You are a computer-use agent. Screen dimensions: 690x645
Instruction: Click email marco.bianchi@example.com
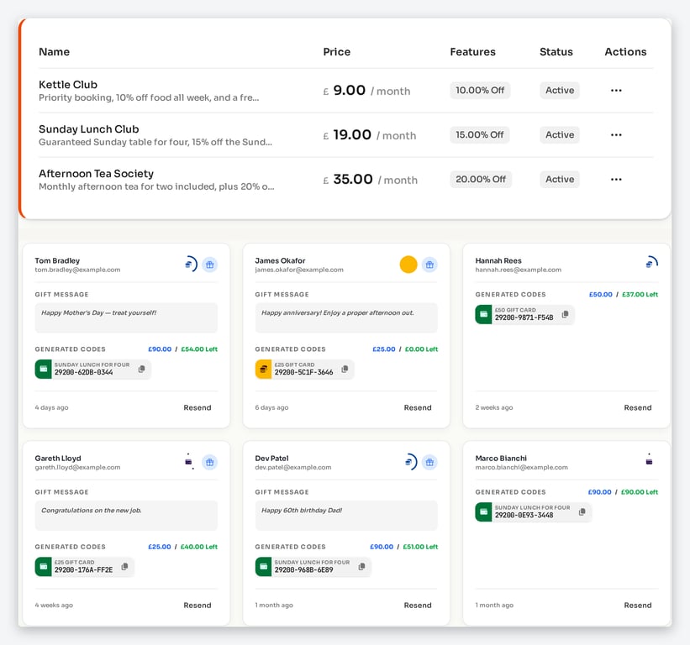521,467
